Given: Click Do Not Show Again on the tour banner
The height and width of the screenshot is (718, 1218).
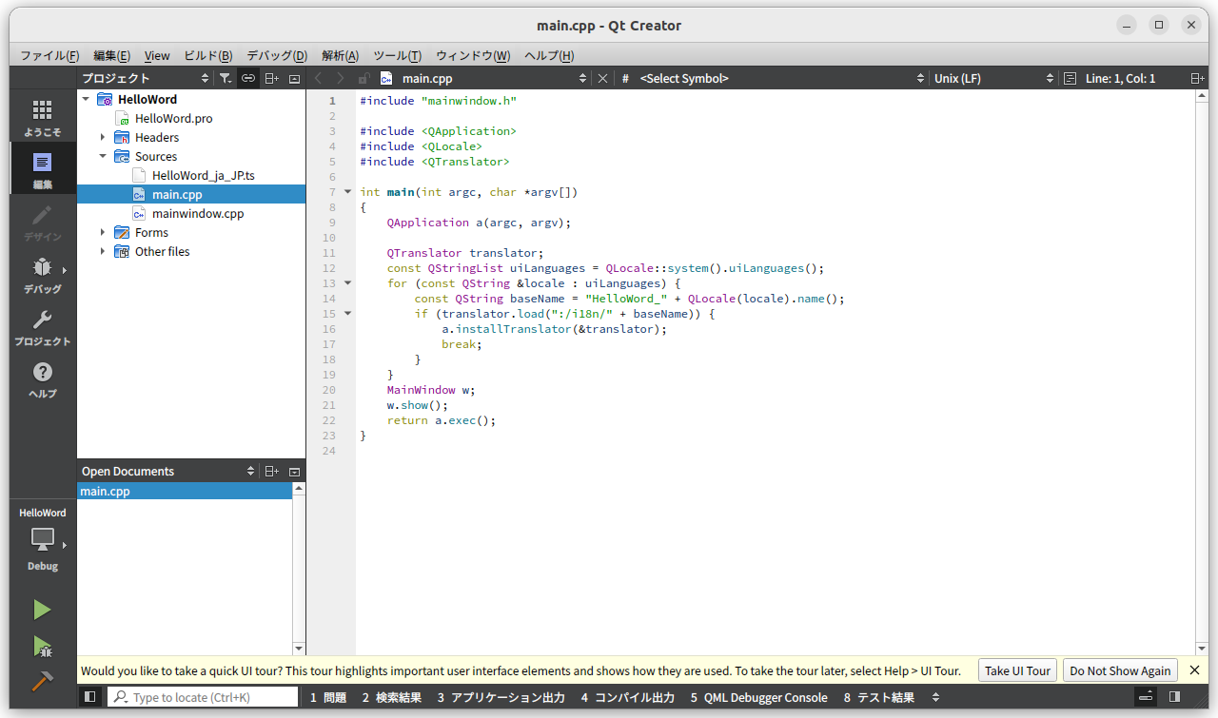Looking at the screenshot, I should pos(1120,670).
